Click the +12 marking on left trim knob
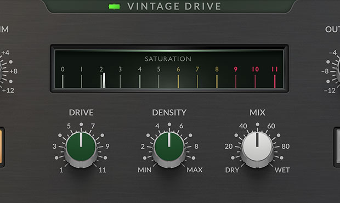340x203 pixels. pos(8,90)
